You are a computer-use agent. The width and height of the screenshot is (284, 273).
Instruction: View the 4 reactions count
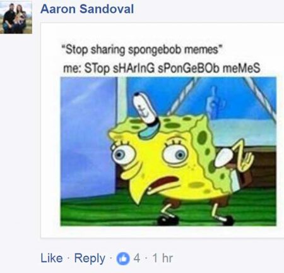[137, 258]
